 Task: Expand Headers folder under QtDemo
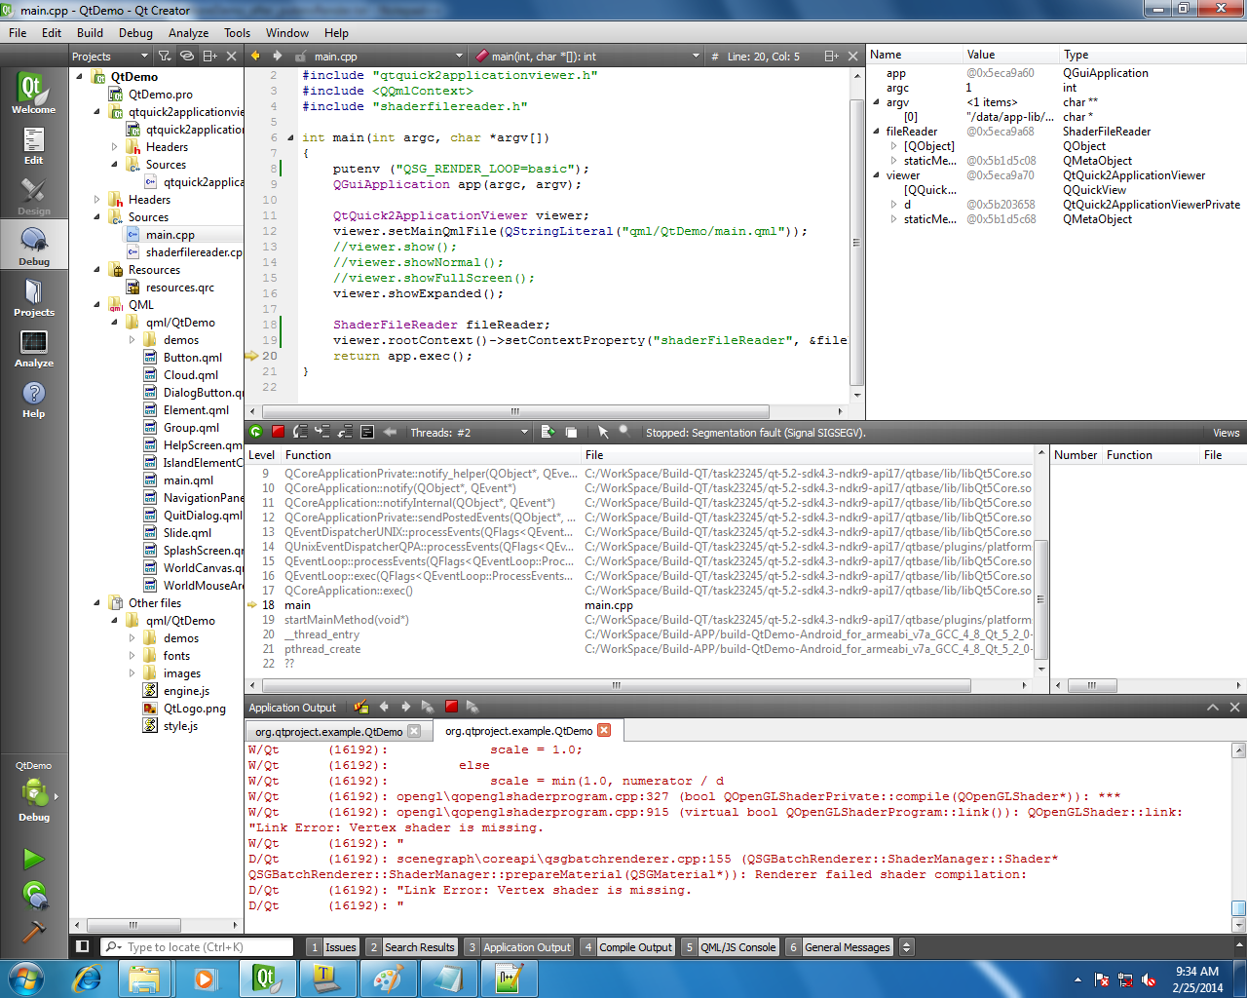97,200
